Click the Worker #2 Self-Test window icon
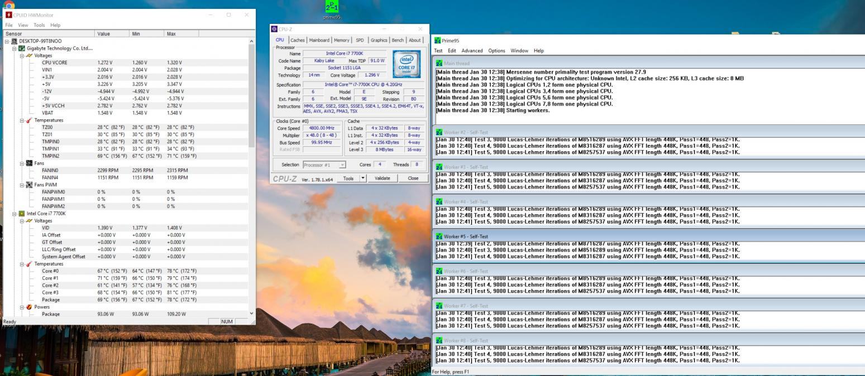This screenshot has width=865, height=376. [x=439, y=132]
